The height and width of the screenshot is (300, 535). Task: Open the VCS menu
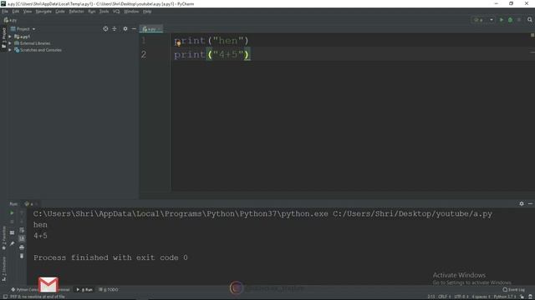point(116,12)
